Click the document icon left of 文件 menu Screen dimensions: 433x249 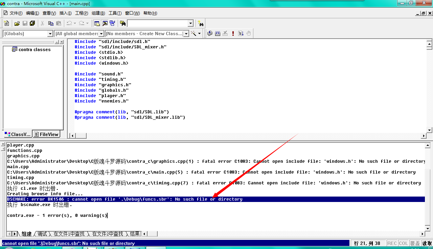click(5, 13)
